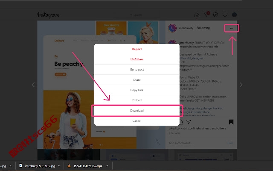
Task: Select the Download option
Action: click(137, 110)
